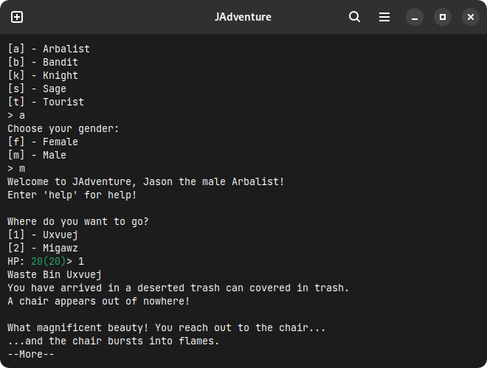Viewport: 487px width, 368px height.
Task: Click the Waste Bin Uxvuej heading
Action: click(x=55, y=274)
